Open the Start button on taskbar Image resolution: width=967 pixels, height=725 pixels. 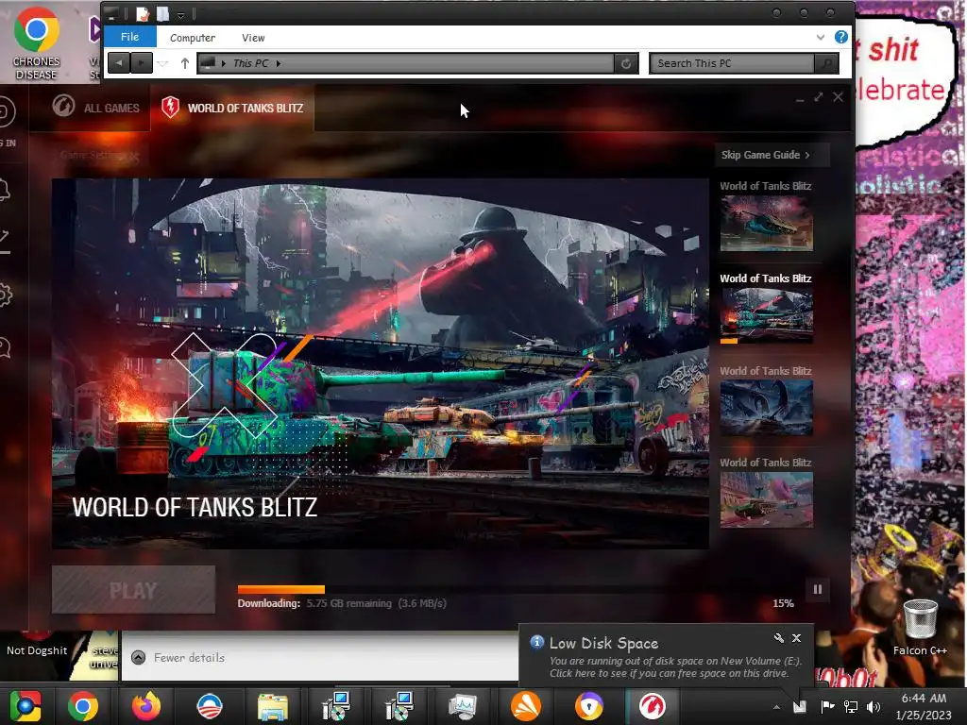tap(25, 706)
